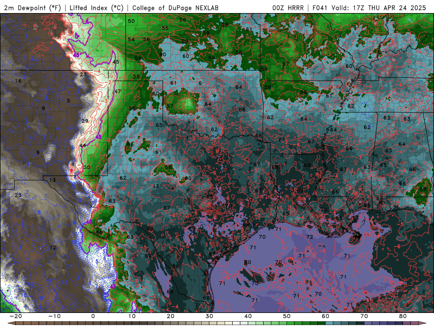This screenshot has width=434, height=326.
Task: Click the left arrow end of the color bar
Action: pos(11,323)
